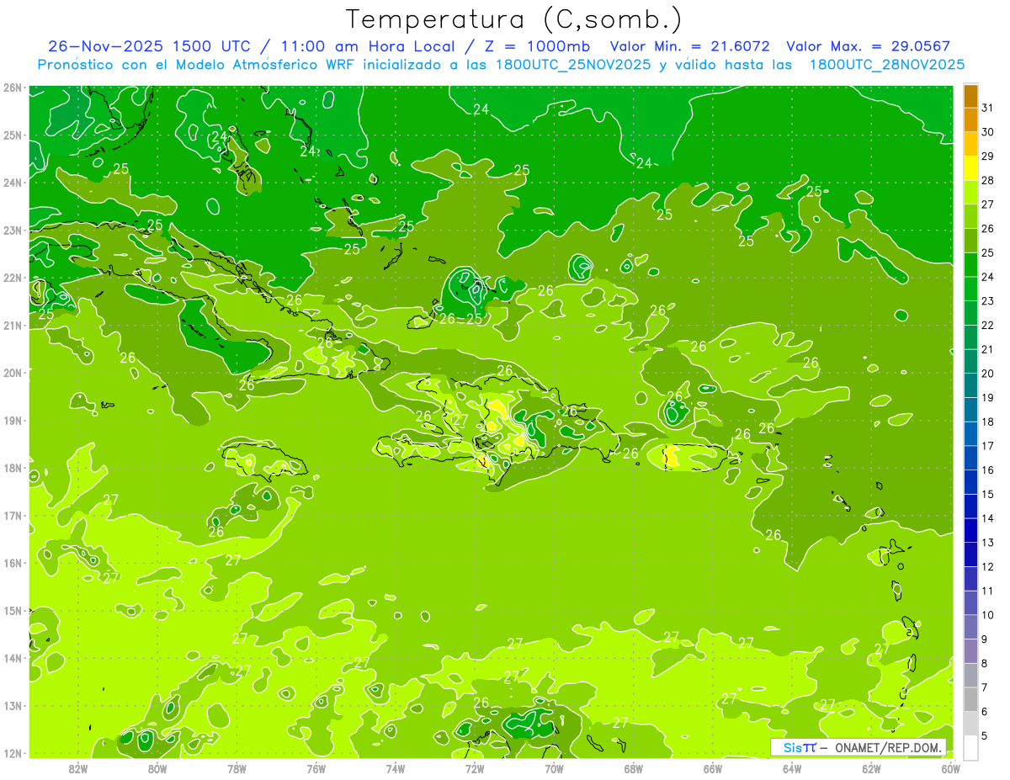Click the yellow colorbar band between 28 and 29
The image size is (1010, 780).
point(970,168)
